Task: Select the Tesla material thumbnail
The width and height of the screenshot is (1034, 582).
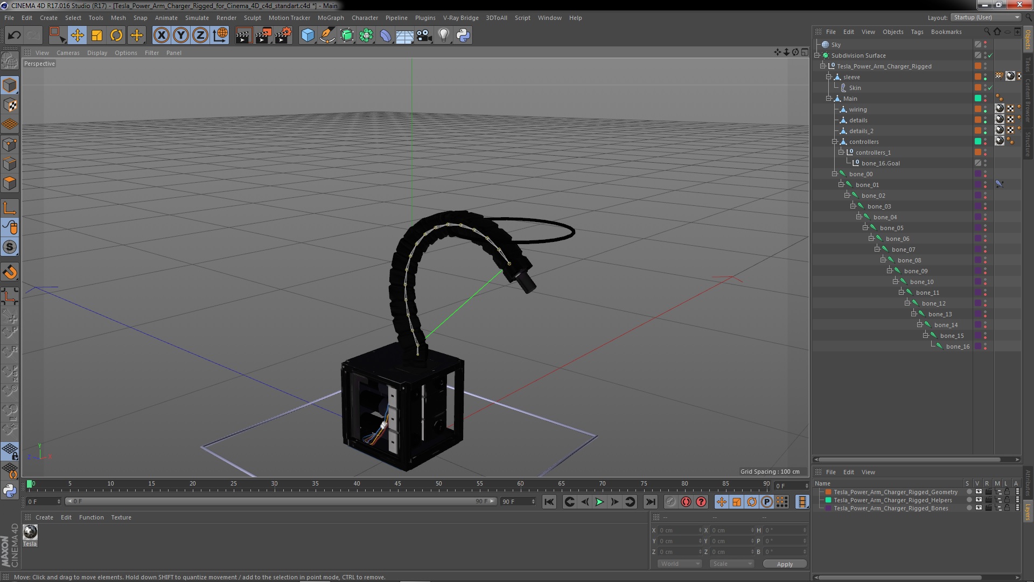Action: 30,532
